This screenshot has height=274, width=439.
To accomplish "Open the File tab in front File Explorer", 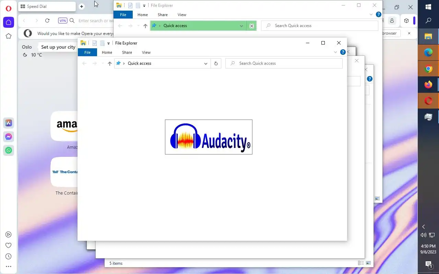I will (87, 52).
